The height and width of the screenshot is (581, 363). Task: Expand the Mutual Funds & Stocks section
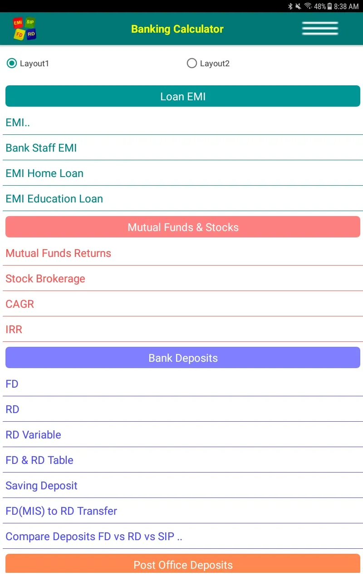182,226
